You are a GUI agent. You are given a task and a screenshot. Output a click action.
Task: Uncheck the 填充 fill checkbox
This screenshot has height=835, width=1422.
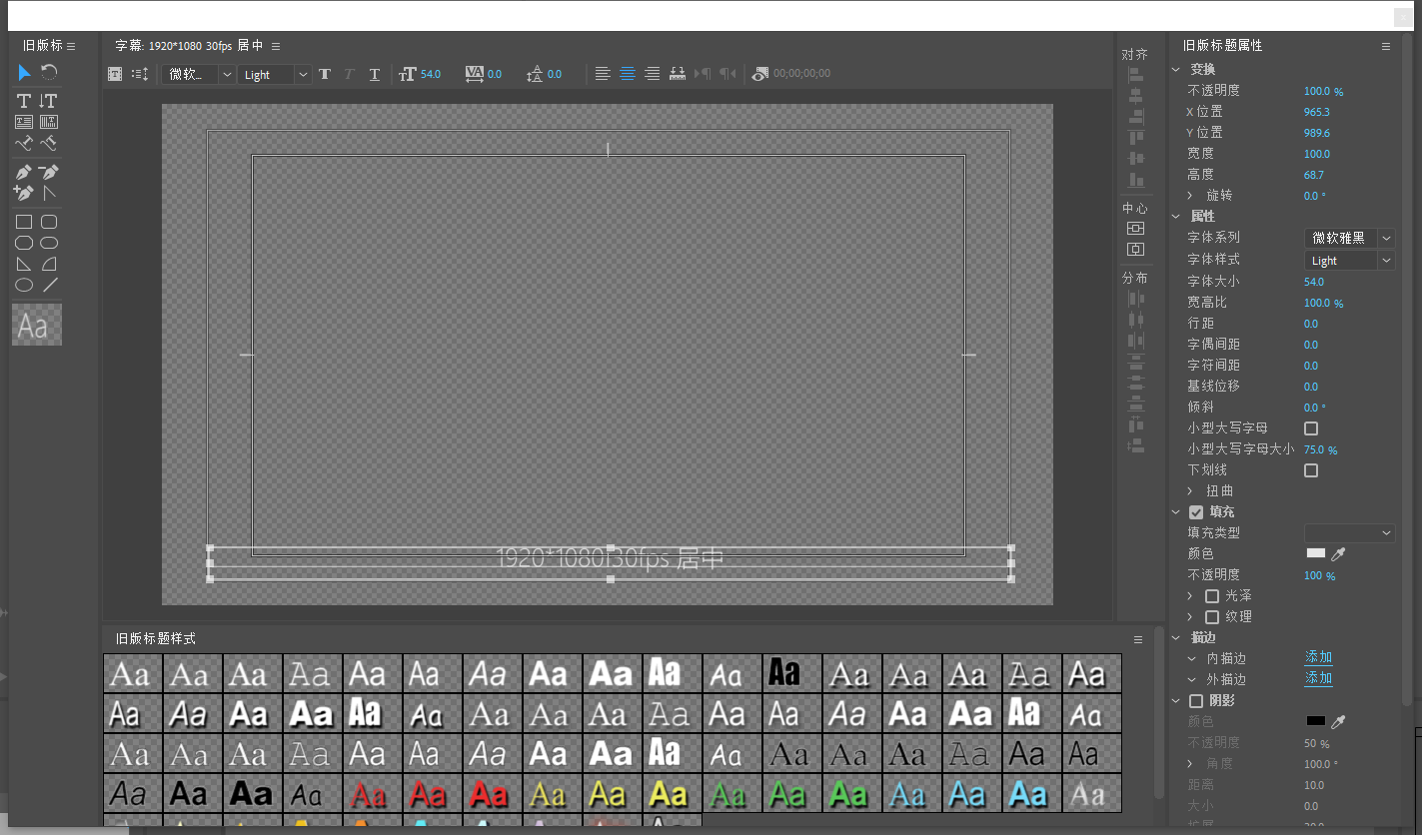tap(1196, 512)
